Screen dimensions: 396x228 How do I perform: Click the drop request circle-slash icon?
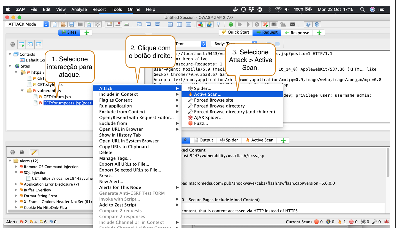pos(257,24)
